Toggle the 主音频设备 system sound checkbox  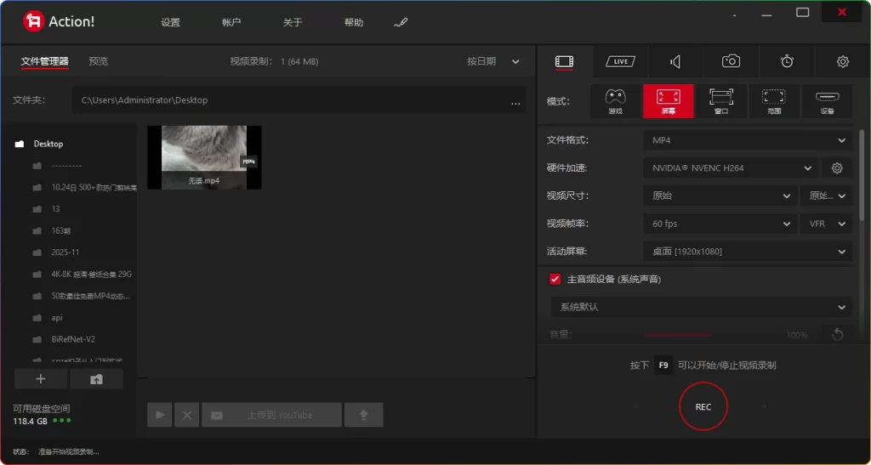[x=555, y=279]
